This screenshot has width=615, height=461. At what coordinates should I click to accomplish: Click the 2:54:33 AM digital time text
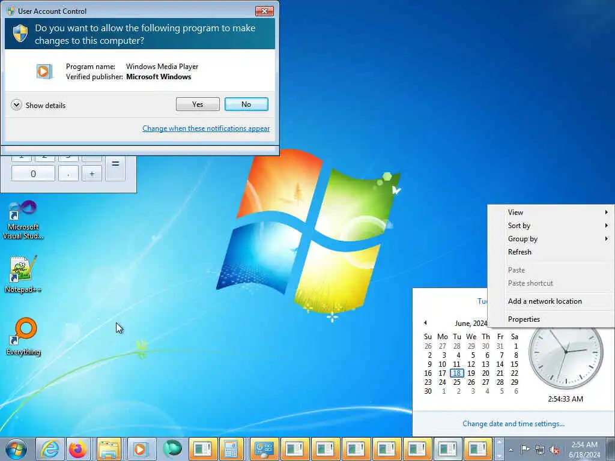pyautogui.click(x=566, y=399)
